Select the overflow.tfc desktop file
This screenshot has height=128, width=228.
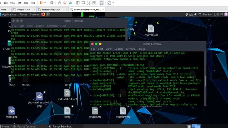tap(123, 112)
